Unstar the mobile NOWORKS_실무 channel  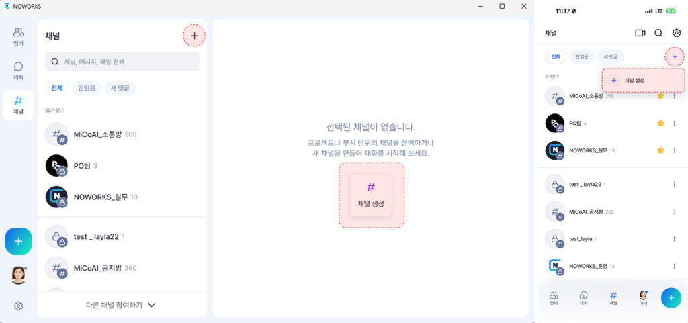[x=660, y=150]
